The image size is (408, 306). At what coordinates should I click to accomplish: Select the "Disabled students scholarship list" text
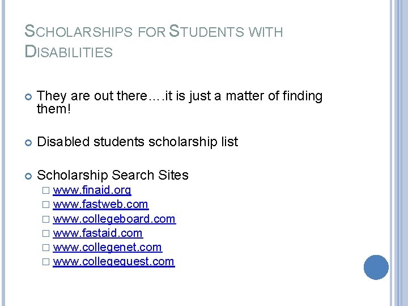click(x=137, y=142)
